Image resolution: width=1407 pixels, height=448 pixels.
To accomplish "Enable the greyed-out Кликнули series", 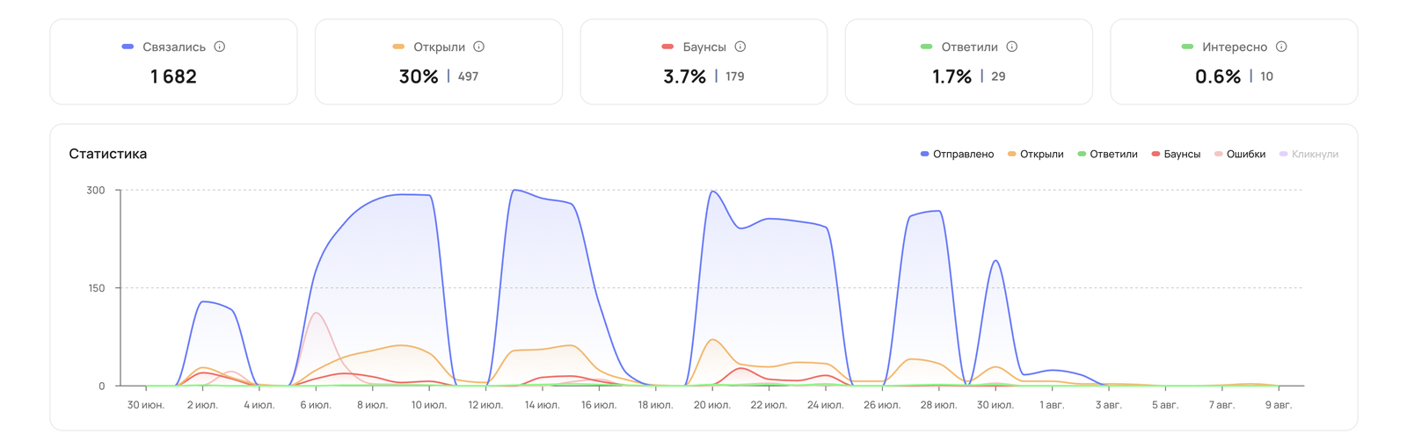I will tap(1309, 154).
